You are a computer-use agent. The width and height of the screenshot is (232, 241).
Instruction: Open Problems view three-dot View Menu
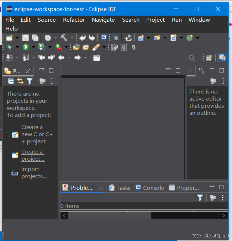[223, 198]
